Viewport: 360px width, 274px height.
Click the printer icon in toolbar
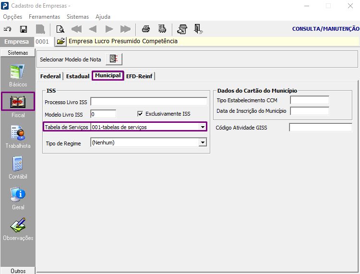145,29
